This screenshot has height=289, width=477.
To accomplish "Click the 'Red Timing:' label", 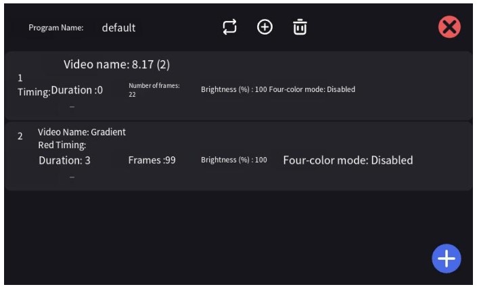I will point(62,145).
